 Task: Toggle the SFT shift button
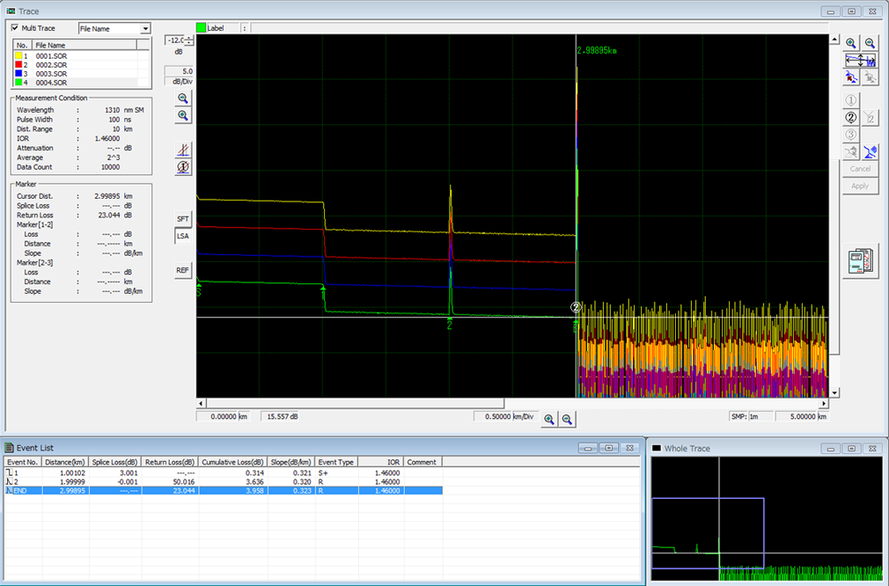pos(183,218)
